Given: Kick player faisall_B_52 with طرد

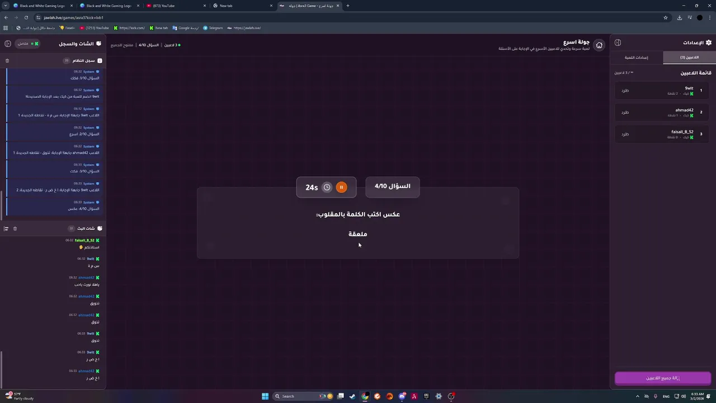Looking at the screenshot, I should tap(625, 134).
